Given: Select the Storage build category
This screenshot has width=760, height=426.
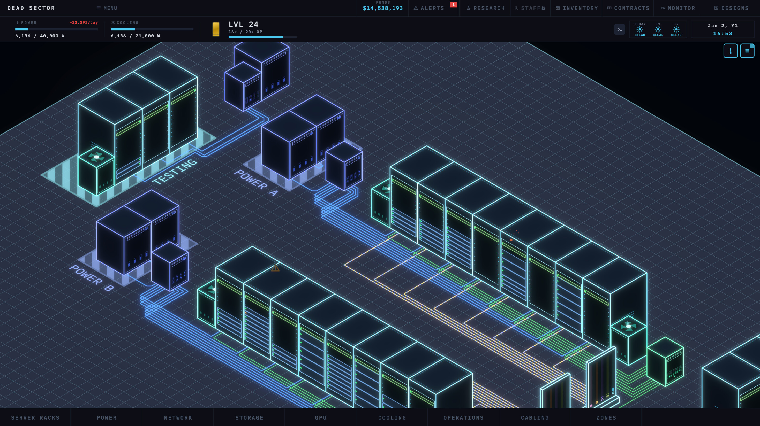Looking at the screenshot, I should tap(249, 417).
